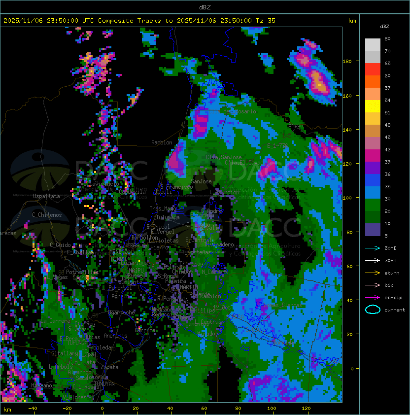Pick the slate 5-10 dBZ swatch

373,230
